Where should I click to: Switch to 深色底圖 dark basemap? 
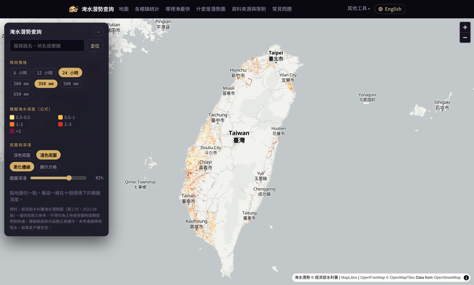22,155
